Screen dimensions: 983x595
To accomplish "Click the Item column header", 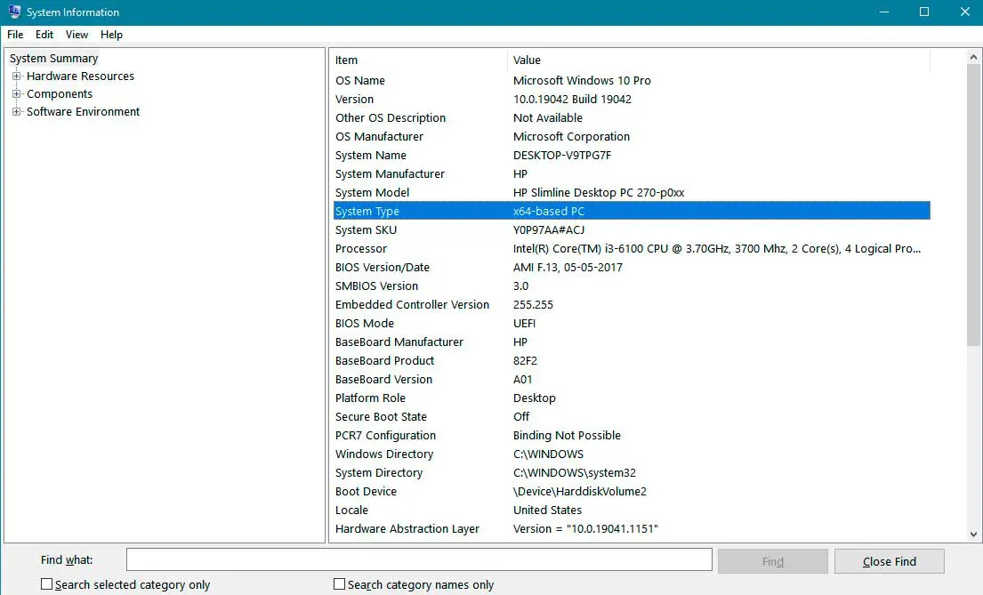I will coord(419,60).
